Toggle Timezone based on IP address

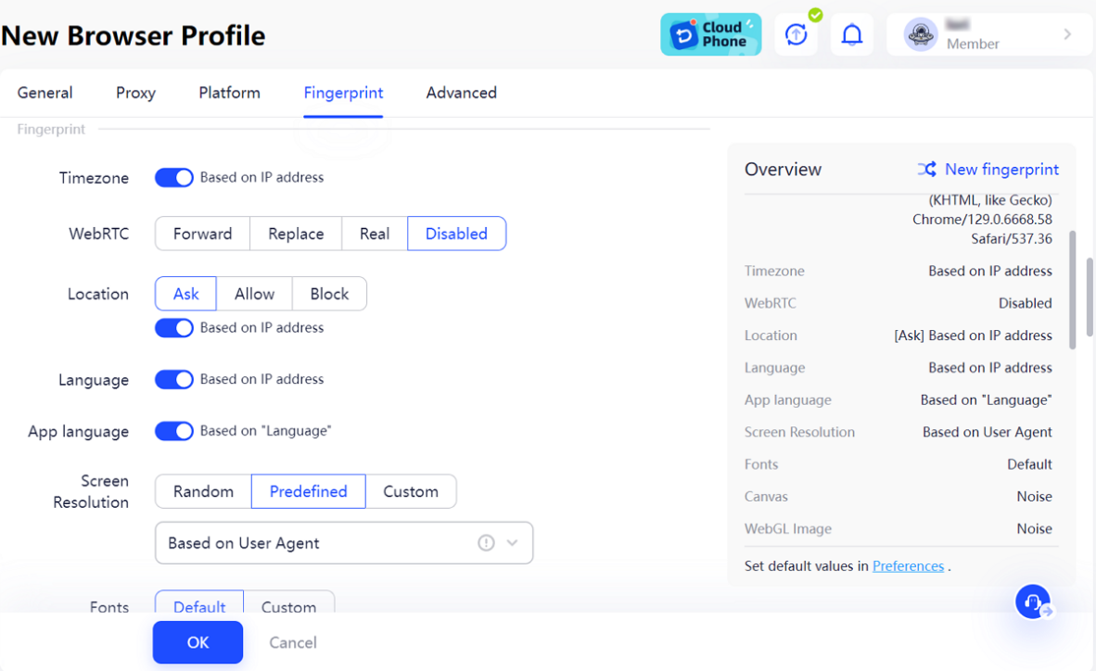tap(174, 178)
